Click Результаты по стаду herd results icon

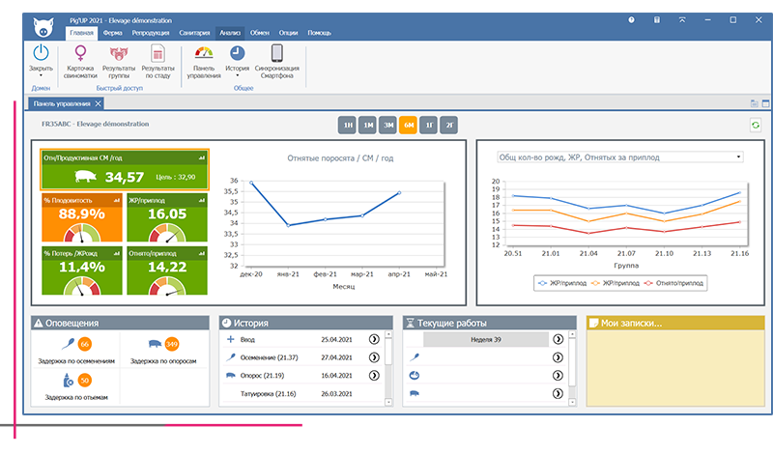pos(158,54)
